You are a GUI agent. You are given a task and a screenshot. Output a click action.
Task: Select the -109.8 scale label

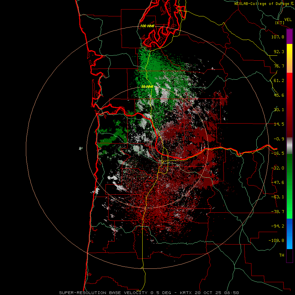(277, 241)
